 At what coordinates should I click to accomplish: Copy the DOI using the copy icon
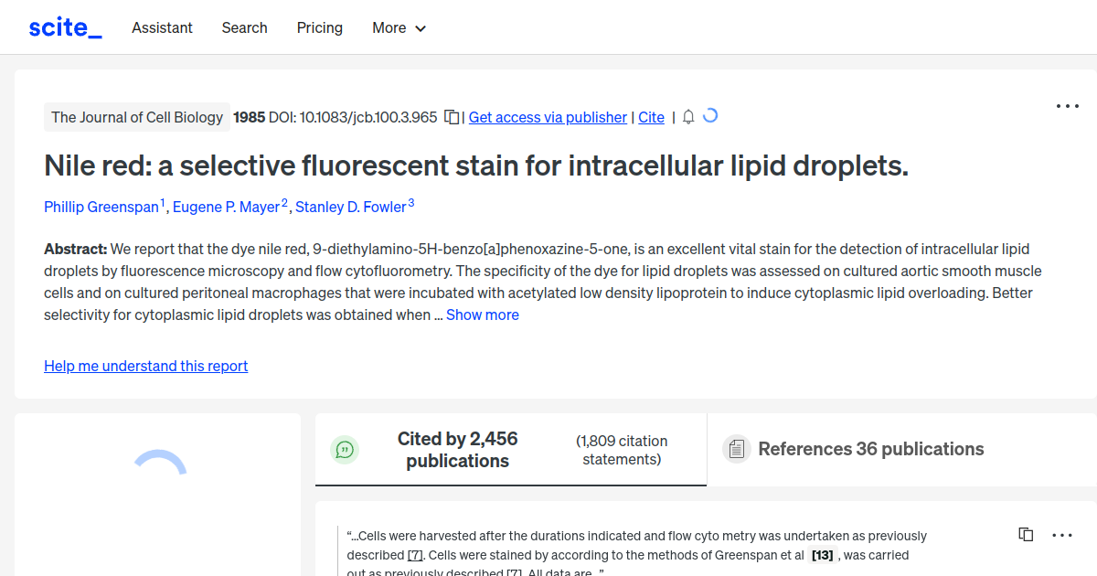coord(450,117)
